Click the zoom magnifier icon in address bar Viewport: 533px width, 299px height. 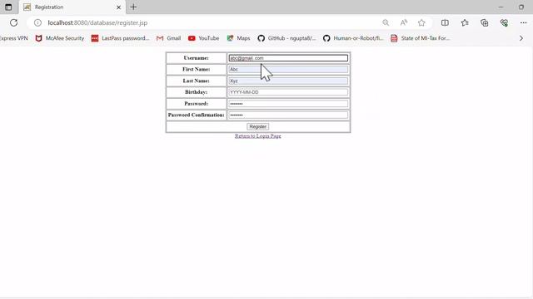tap(386, 22)
